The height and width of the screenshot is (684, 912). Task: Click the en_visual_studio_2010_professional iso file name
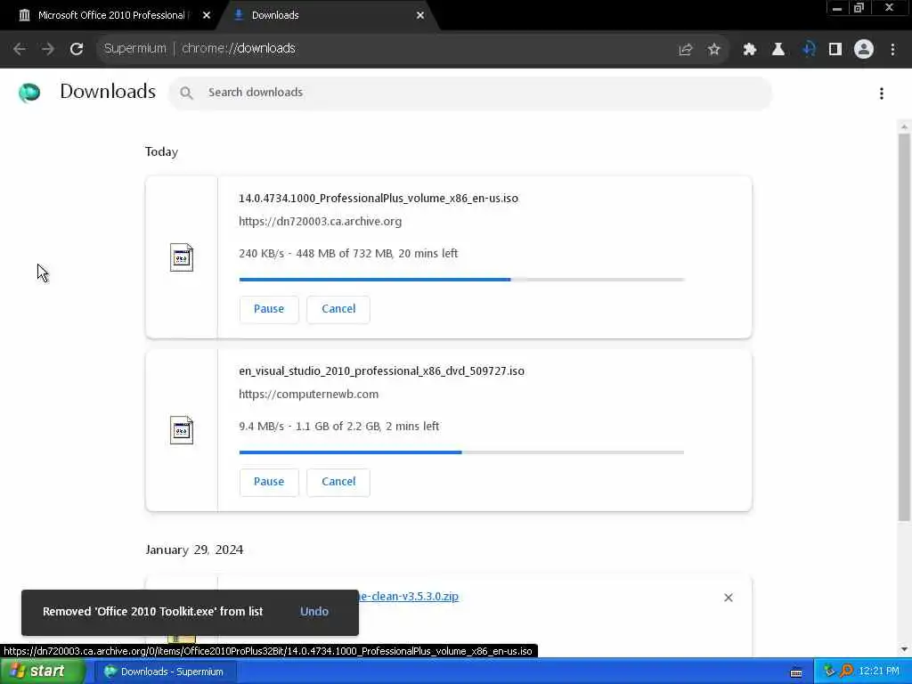click(381, 371)
